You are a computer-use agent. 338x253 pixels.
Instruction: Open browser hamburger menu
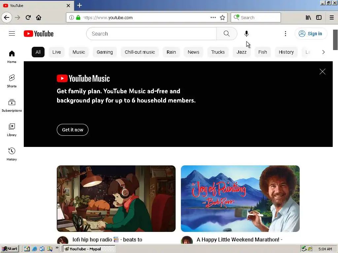coord(332,18)
